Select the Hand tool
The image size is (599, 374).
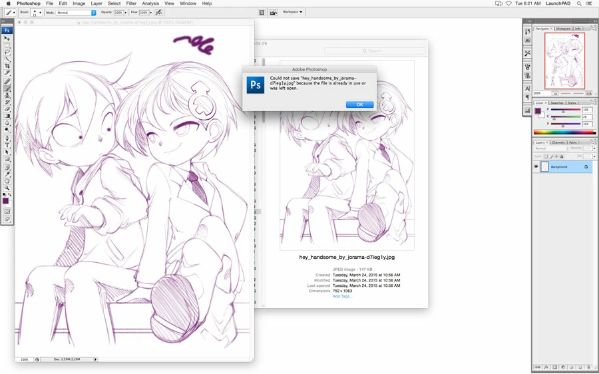[x=7, y=180]
